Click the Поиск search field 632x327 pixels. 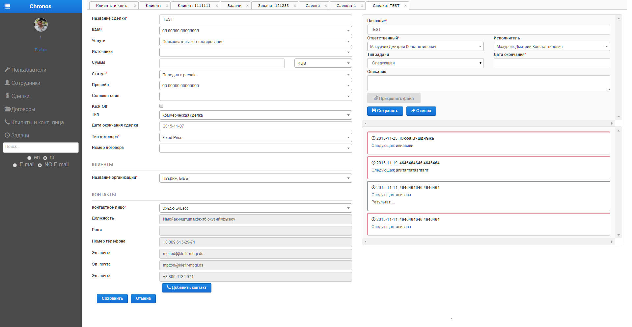[x=41, y=147]
